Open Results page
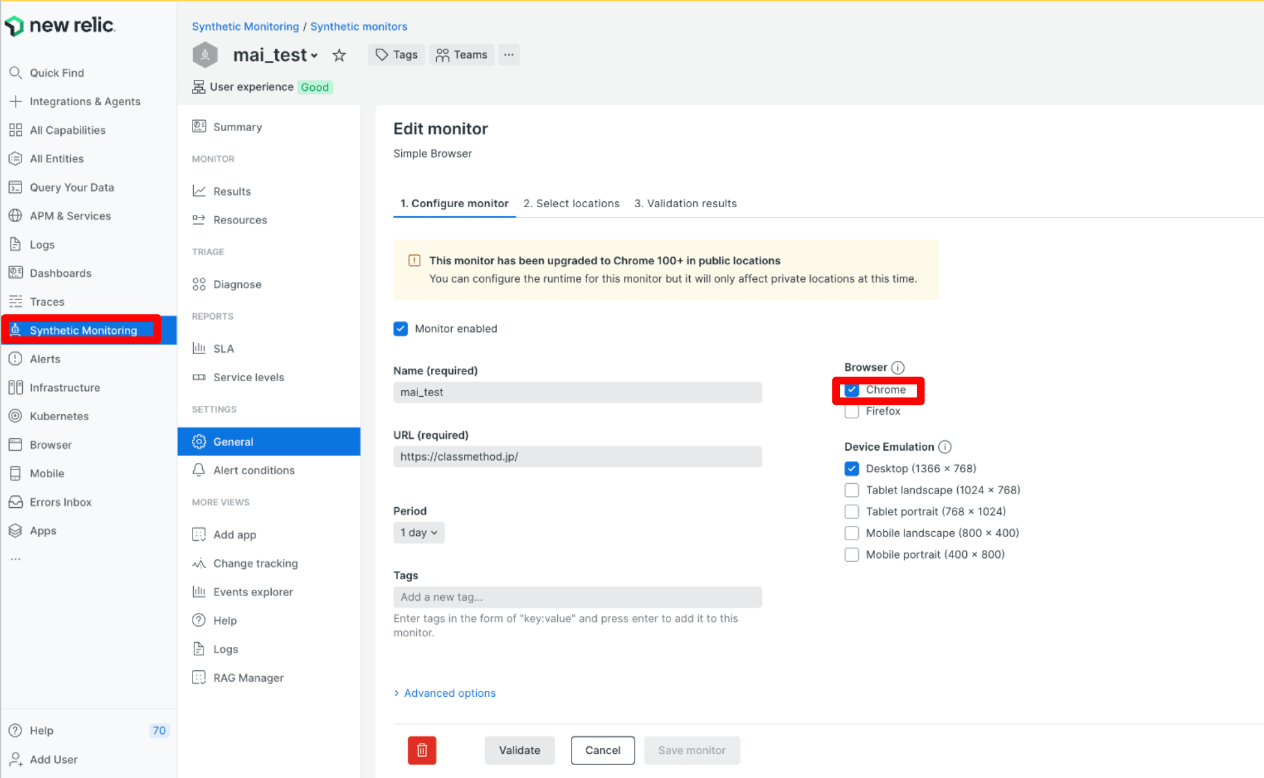 (x=222, y=191)
